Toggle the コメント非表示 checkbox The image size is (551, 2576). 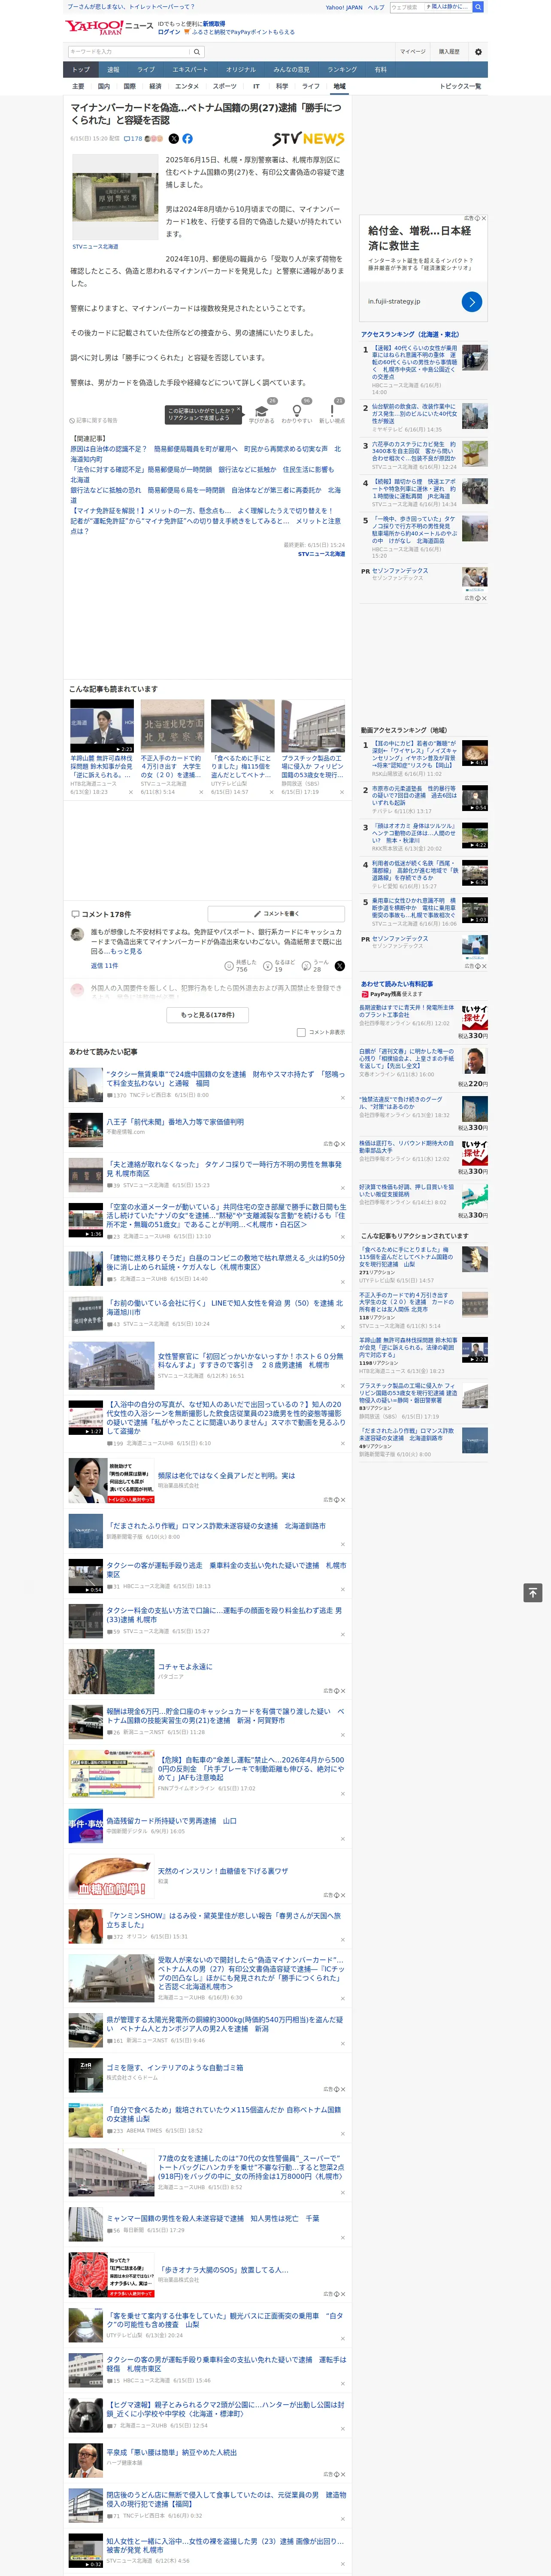tap(301, 1032)
